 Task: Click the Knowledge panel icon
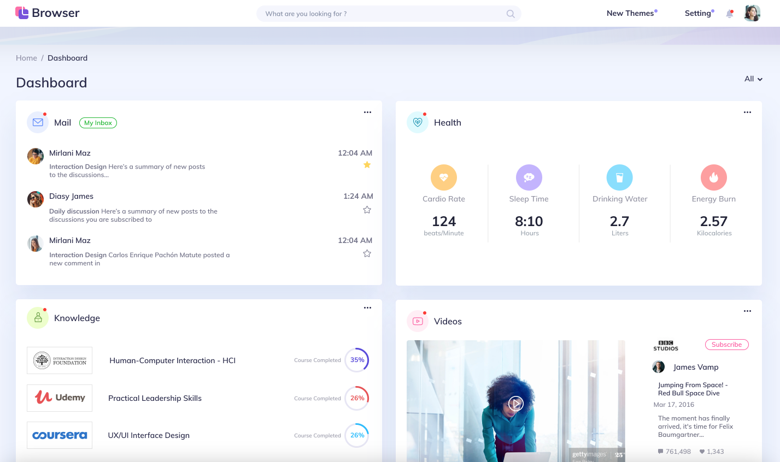click(x=38, y=318)
